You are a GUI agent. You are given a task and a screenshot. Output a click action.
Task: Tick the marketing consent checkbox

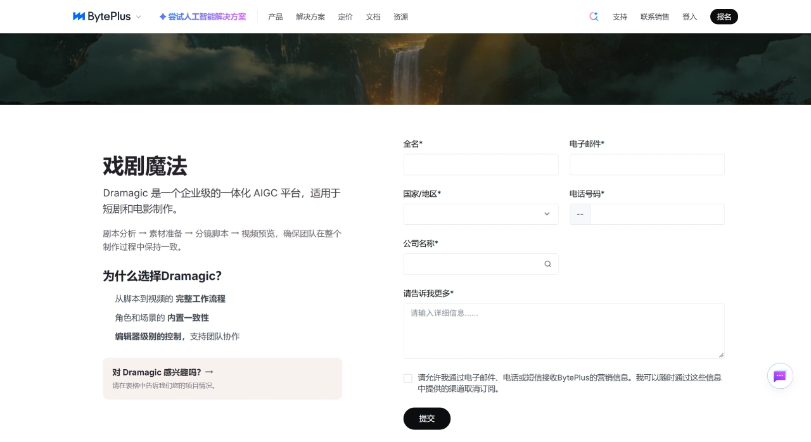click(408, 378)
